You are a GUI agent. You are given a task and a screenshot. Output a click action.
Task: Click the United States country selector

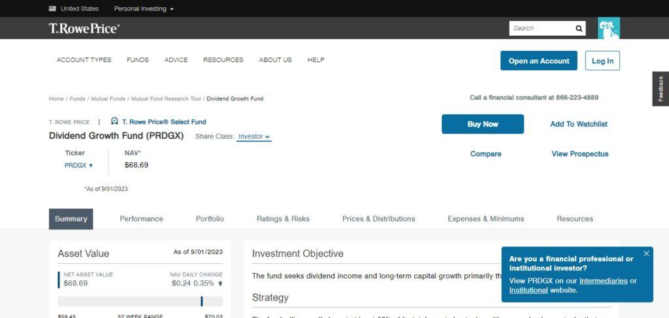click(x=74, y=8)
